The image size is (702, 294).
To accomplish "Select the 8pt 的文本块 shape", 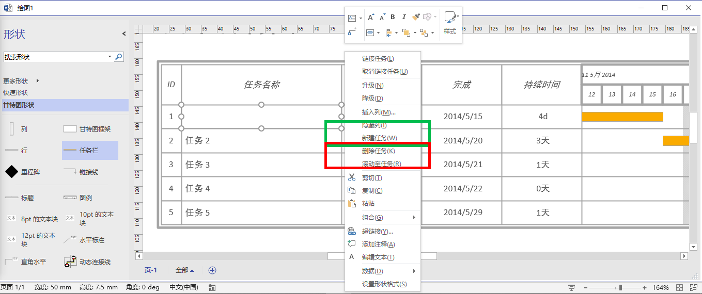I will [x=32, y=219].
